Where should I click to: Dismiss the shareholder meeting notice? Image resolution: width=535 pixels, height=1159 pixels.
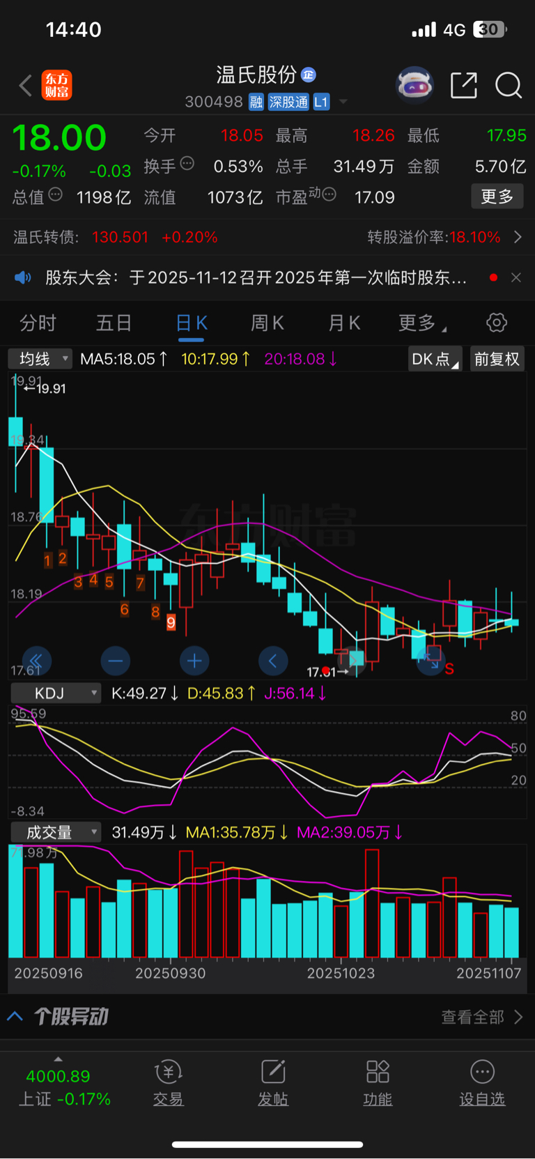(x=516, y=277)
